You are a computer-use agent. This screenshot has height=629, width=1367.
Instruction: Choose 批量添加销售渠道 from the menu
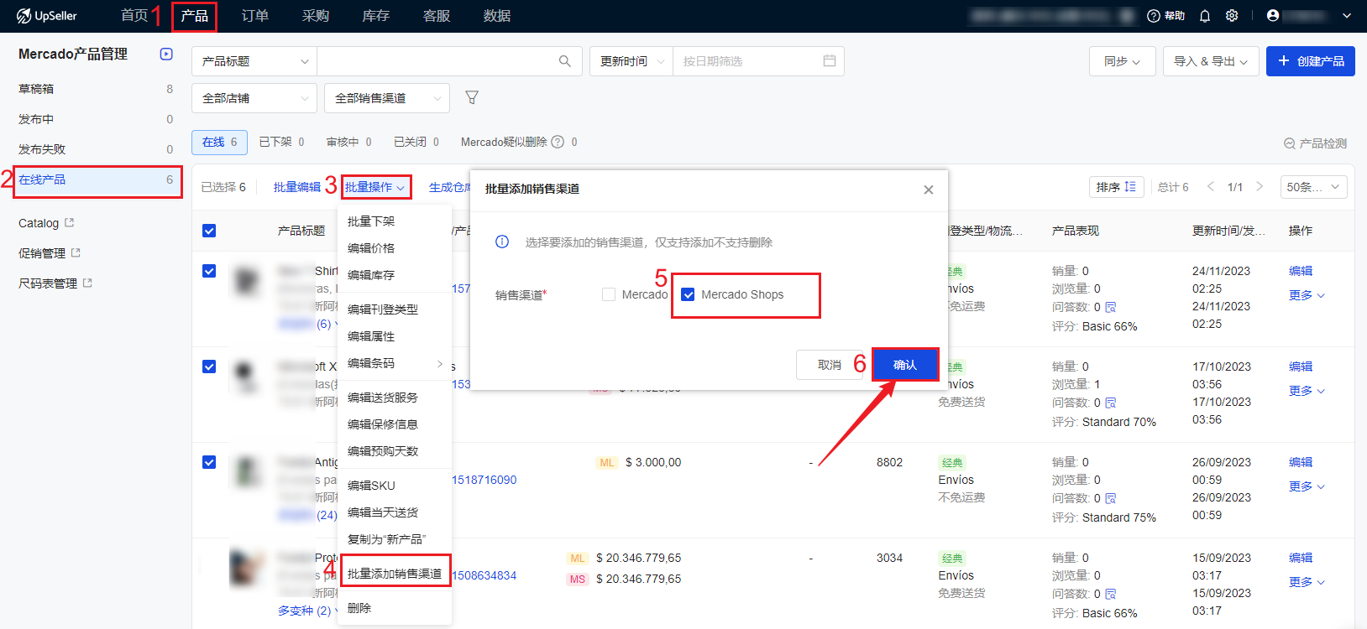coord(395,574)
